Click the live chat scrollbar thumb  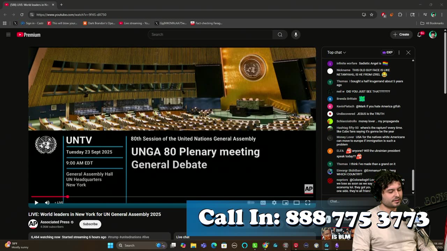pyautogui.click(x=413, y=180)
